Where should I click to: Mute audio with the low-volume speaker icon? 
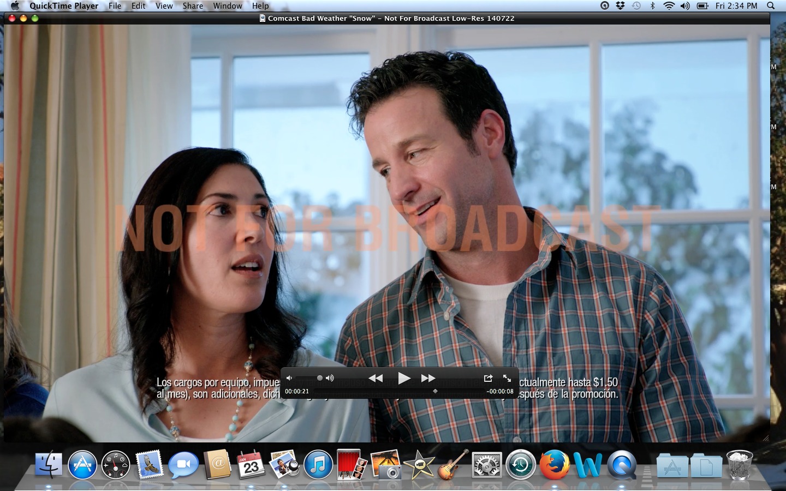pyautogui.click(x=289, y=378)
